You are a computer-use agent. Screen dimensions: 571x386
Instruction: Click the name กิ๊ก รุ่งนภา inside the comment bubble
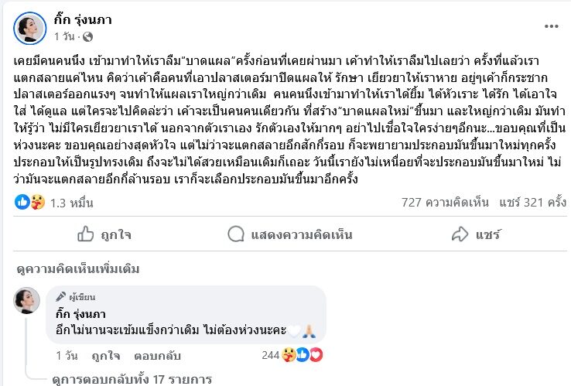(84, 313)
